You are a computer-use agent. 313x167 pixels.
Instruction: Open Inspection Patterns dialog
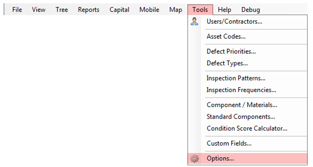(236, 78)
